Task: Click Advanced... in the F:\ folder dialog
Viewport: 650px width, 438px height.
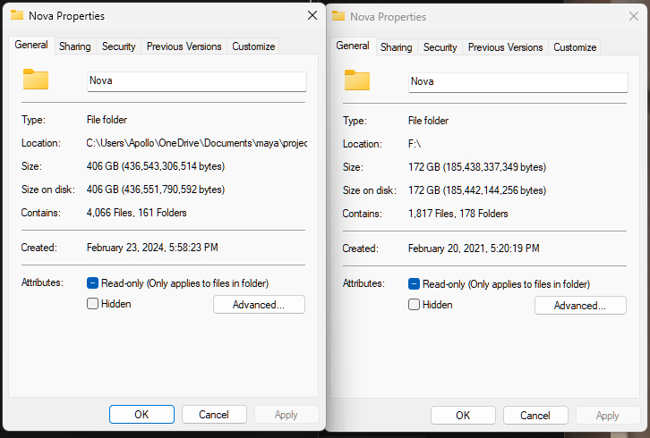Action: 580,306
